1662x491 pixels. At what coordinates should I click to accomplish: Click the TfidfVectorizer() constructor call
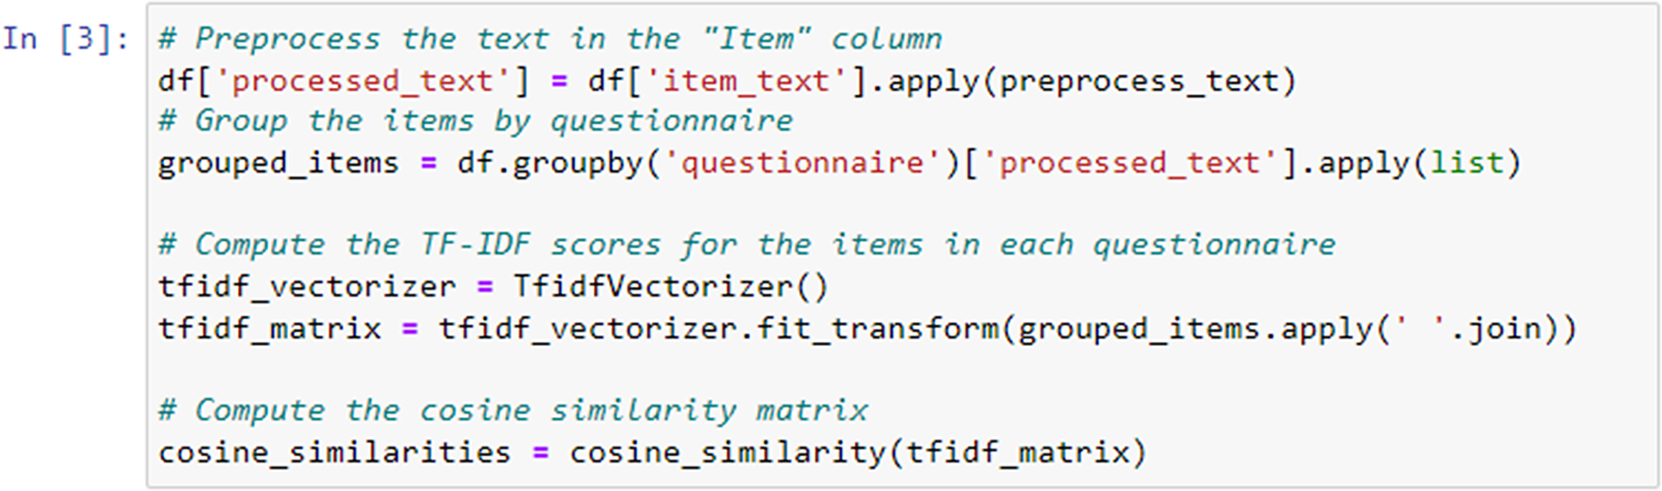tap(671, 286)
